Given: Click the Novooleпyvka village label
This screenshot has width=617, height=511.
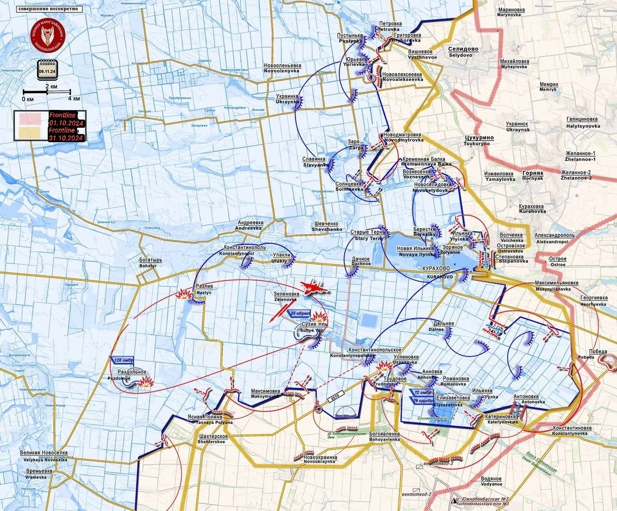Looking at the screenshot, I should (282, 68).
